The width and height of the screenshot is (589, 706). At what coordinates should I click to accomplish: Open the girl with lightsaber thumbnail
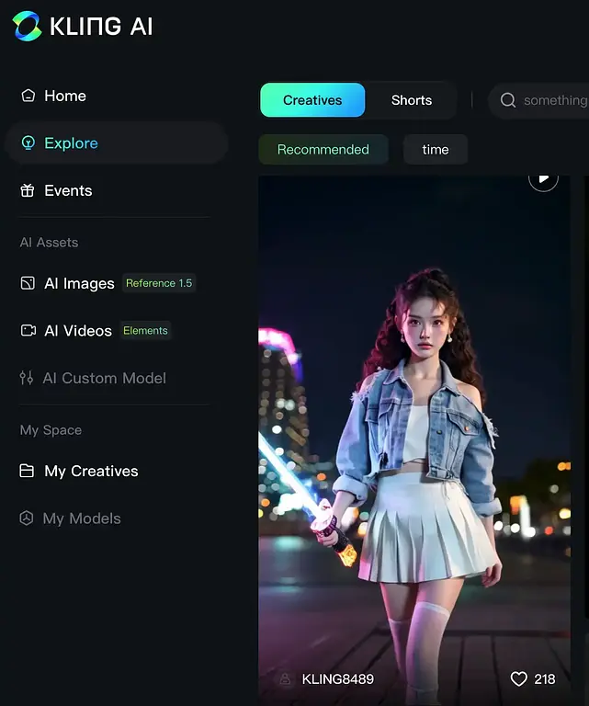(x=413, y=432)
